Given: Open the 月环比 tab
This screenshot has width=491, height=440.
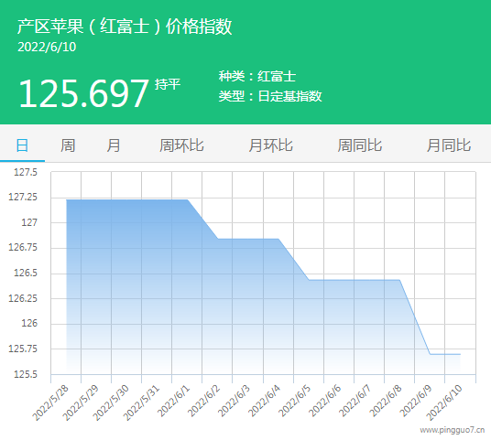Looking at the screenshot, I should pos(270,145).
